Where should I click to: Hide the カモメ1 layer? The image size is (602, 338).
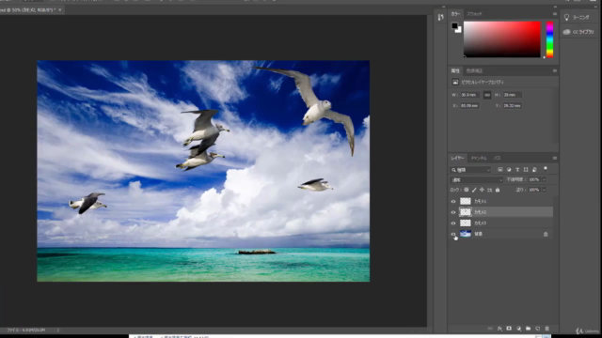(x=453, y=201)
